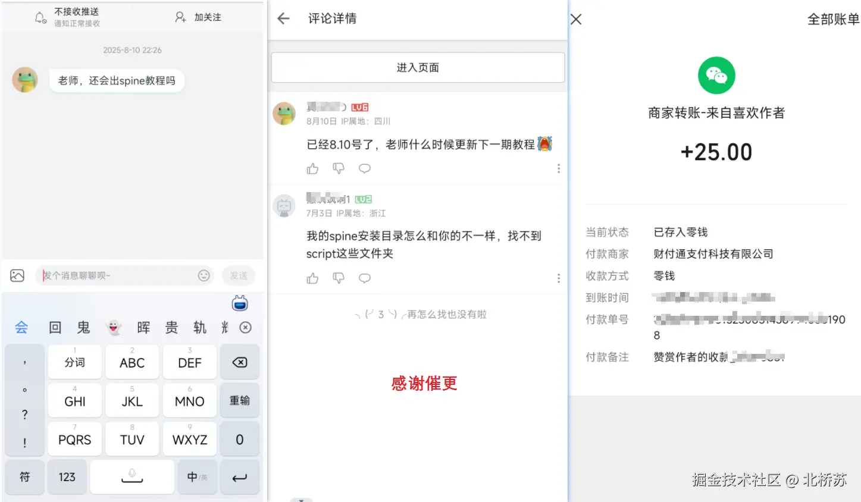The height and width of the screenshot is (502, 861).
Task: Choose candidate word 轨
Action: pos(199,327)
